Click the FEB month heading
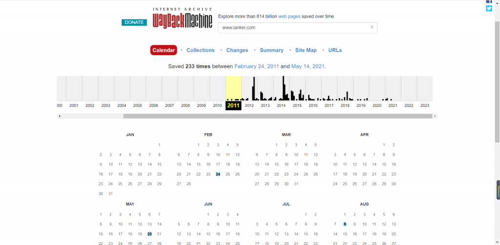The image size is (500, 245). (208, 135)
